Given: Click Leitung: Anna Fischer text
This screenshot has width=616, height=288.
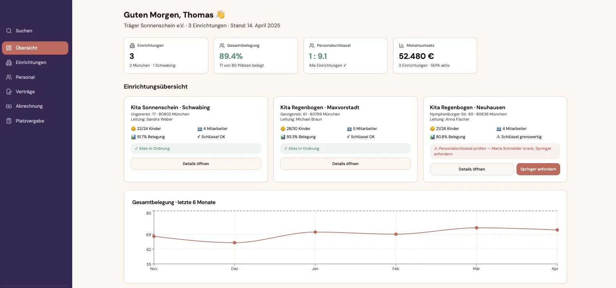Looking at the screenshot, I should [450, 119].
